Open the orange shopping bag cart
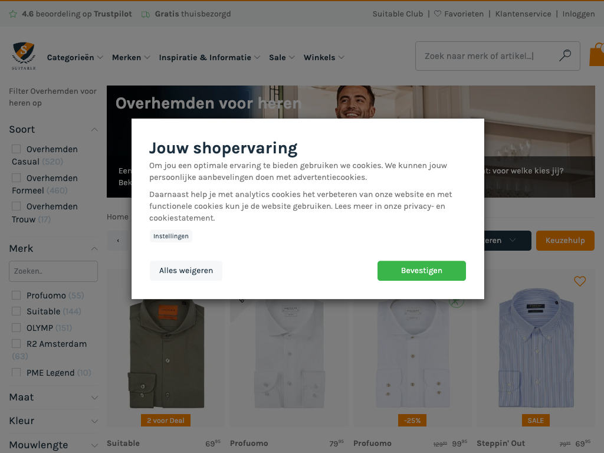604x453 pixels. 597,54
